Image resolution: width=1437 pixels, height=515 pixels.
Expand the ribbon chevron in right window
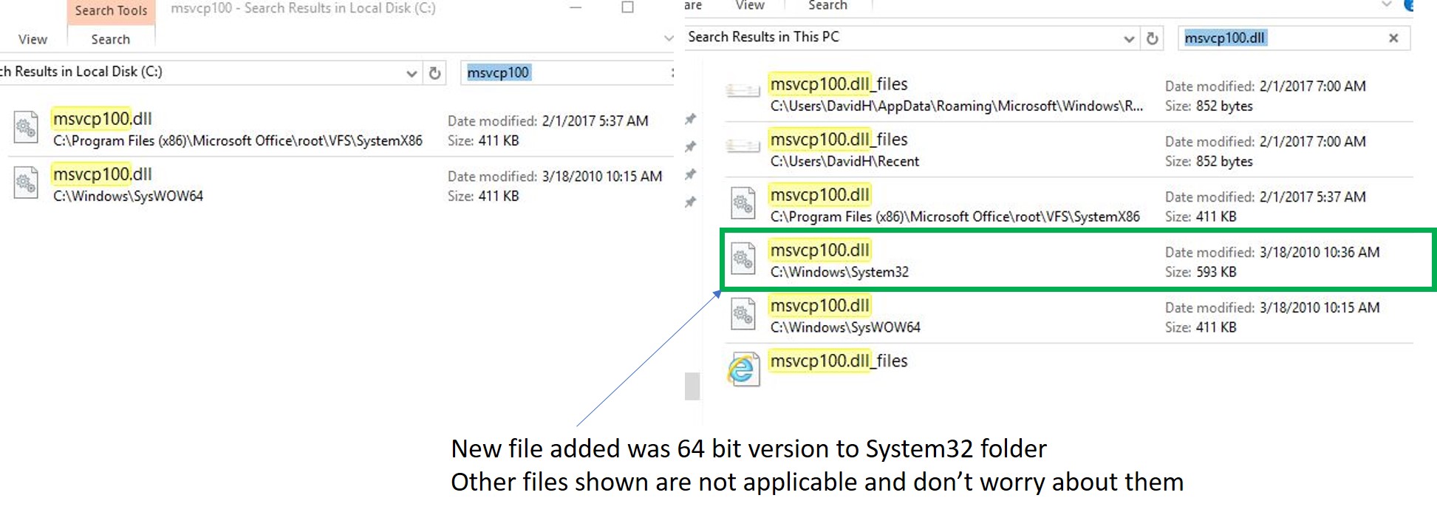pos(1386,5)
